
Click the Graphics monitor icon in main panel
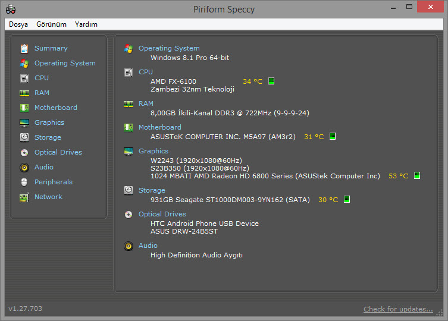(129, 152)
